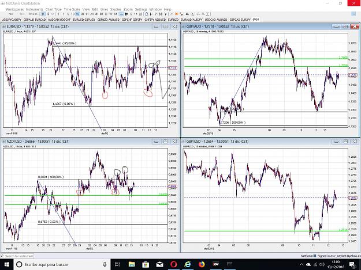Open the Windows Start menu
The image size is (361, 270).
point(6,264)
